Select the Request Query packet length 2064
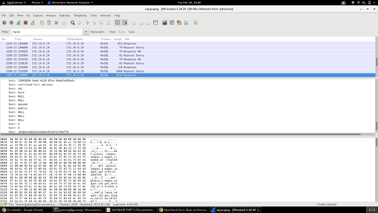The height and width of the screenshot is (213, 378). 188,71
